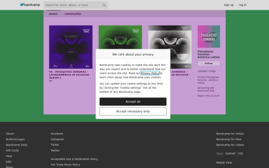Open Bandcamp for Fans link
The height and width of the screenshot is (168, 269).
coord(229,139)
